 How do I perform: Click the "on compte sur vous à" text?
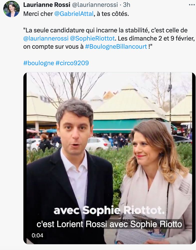pyautogui.click(x=53, y=47)
